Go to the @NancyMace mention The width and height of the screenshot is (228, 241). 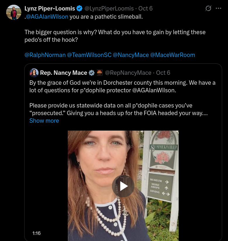coord(131,55)
